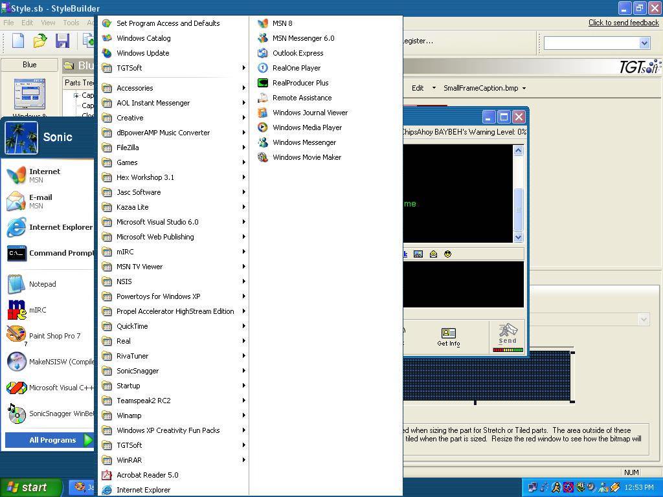Select the Winamp menu entry

tap(129, 415)
